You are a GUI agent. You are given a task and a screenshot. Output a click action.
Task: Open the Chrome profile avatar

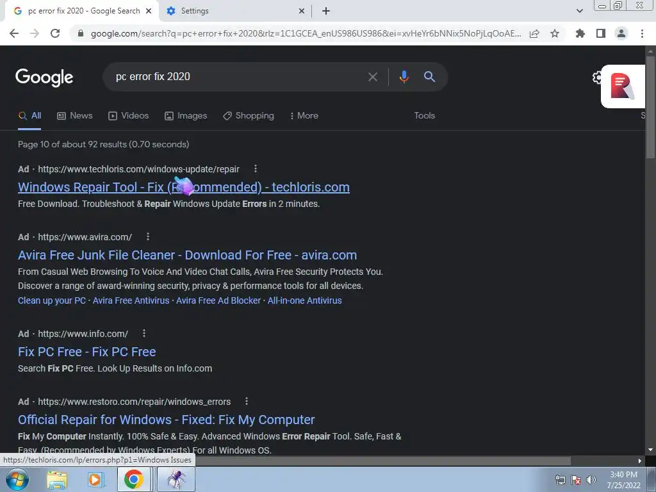click(621, 33)
